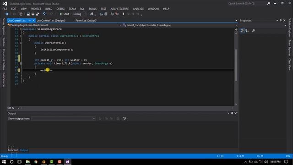Screen dimensions: 293x165
Task: Uncomment the selected lines
Action: (x=117, y=14)
